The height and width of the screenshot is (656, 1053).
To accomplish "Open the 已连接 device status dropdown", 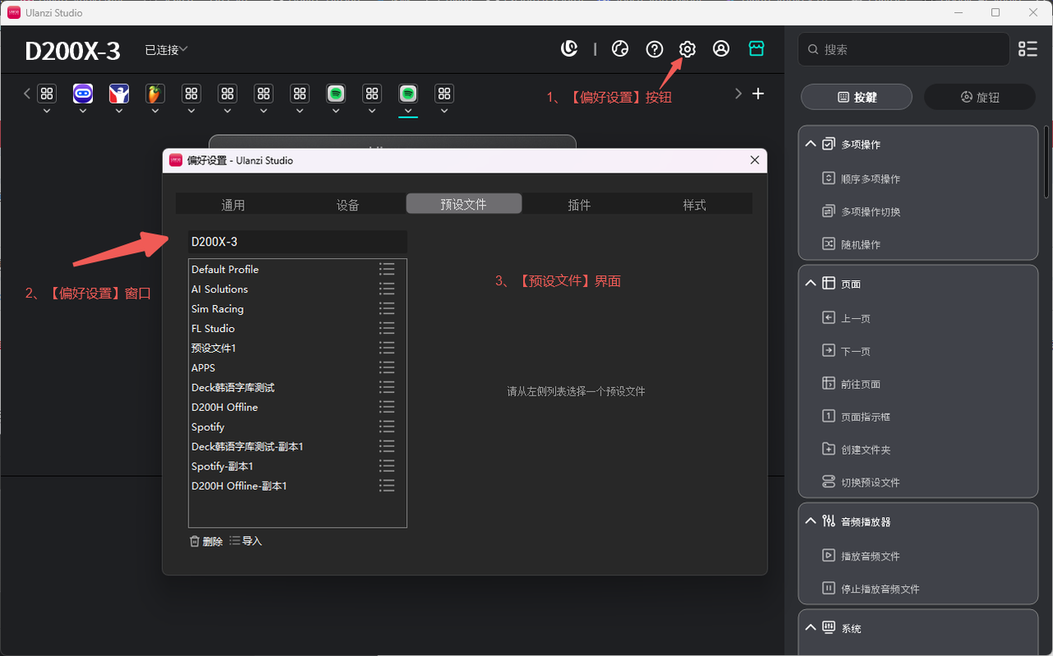I will pos(166,50).
